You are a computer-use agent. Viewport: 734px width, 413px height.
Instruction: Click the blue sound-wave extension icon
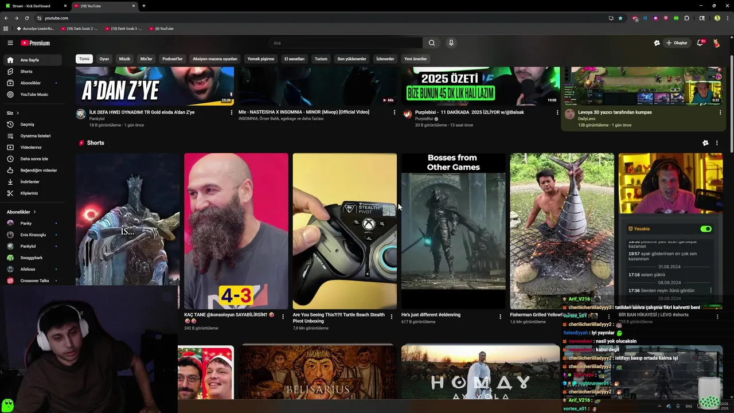coord(645,18)
